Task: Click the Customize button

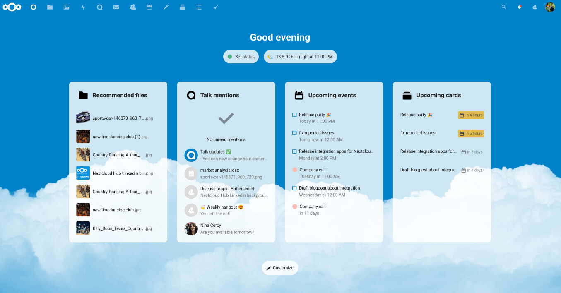Action: click(280, 268)
